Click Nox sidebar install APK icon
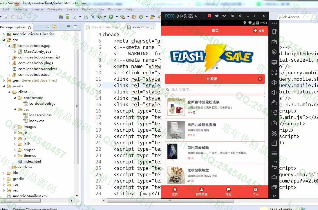 pyautogui.click(x=274, y=123)
